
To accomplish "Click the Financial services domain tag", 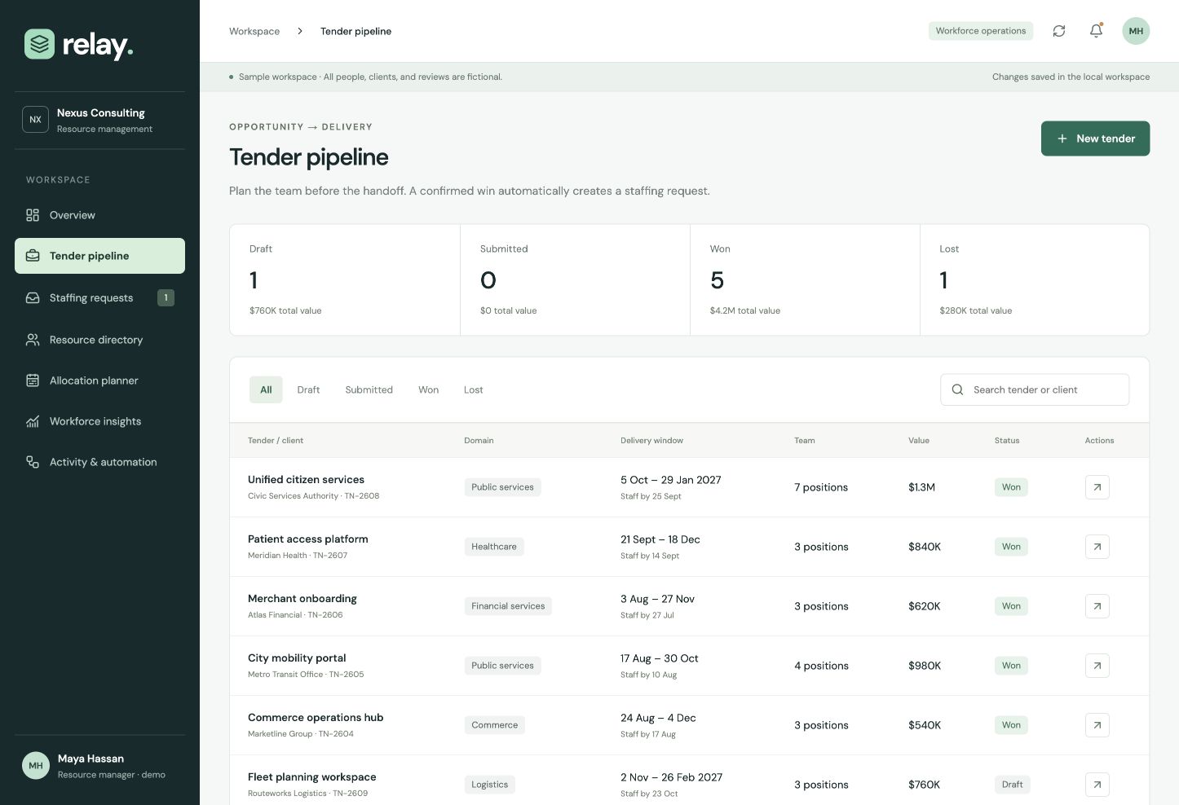I will point(508,606).
